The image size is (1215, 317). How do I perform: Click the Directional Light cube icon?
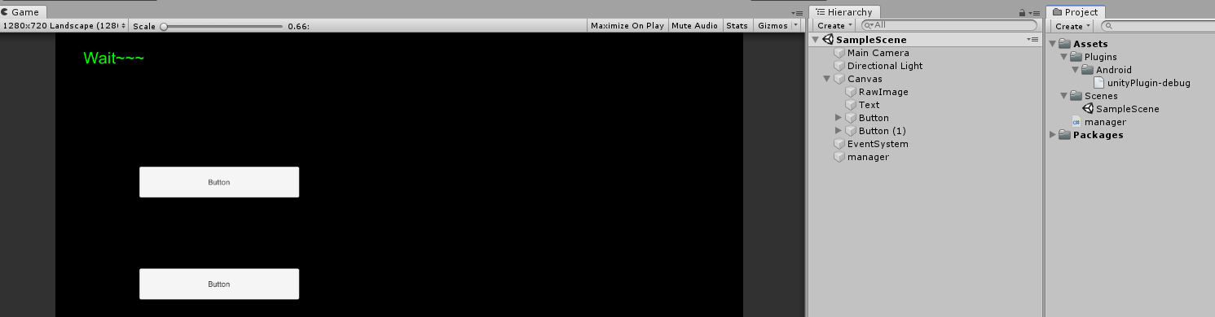click(x=839, y=66)
